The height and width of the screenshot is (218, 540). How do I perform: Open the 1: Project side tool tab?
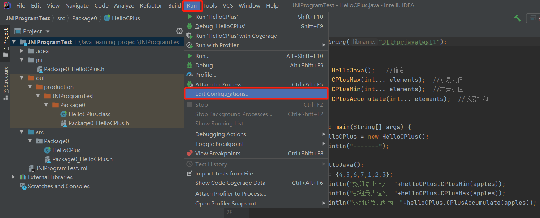pyautogui.click(x=5, y=43)
